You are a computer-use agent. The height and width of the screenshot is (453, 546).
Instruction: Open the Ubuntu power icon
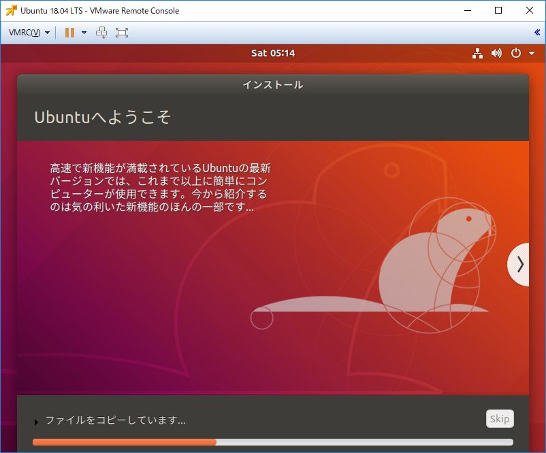pyautogui.click(x=516, y=53)
